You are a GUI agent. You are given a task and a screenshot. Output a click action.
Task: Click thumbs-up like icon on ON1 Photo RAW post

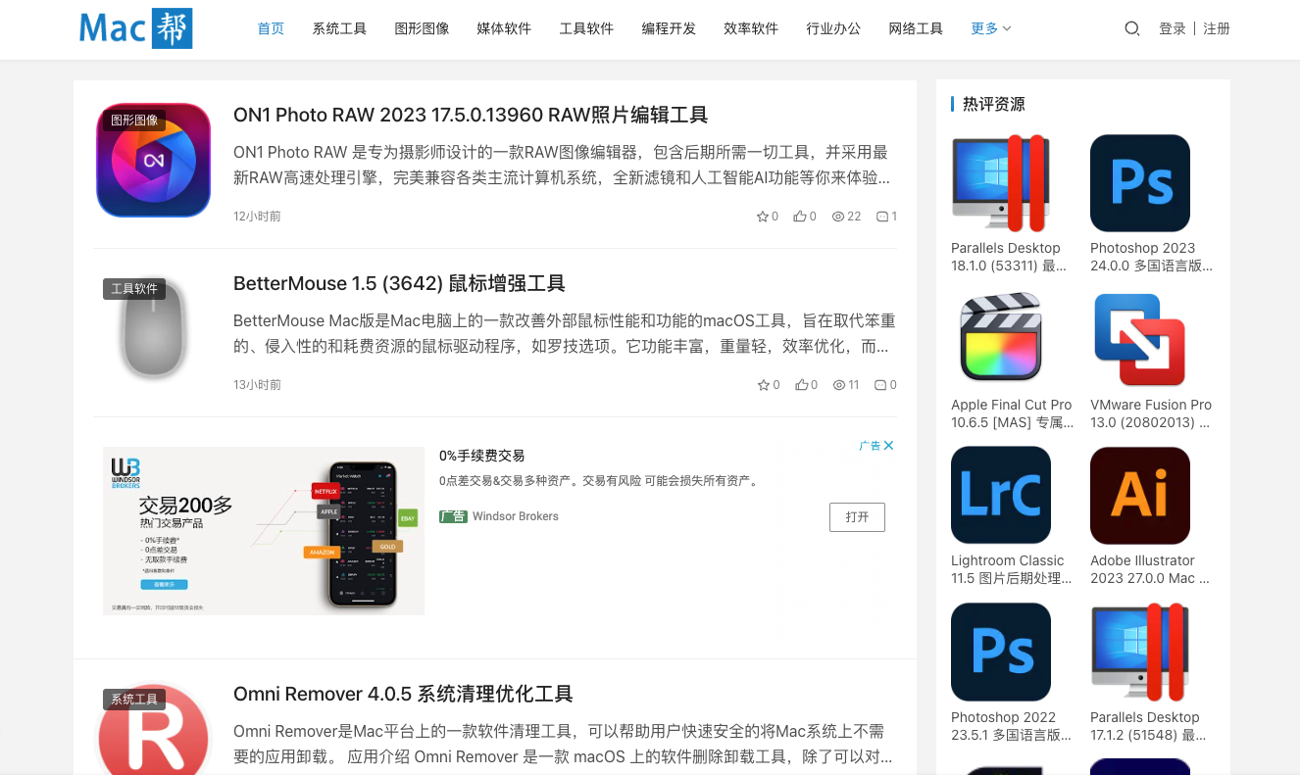click(x=800, y=217)
